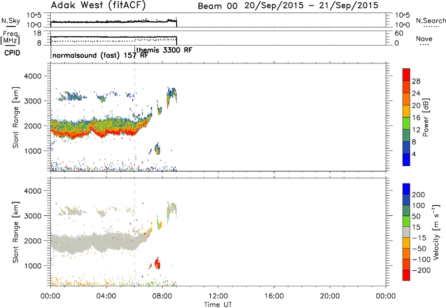Select the 'Slant Range [km]' label of velocity panel
The width and height of the screenshot is (446, 308).
pos(16,232)
